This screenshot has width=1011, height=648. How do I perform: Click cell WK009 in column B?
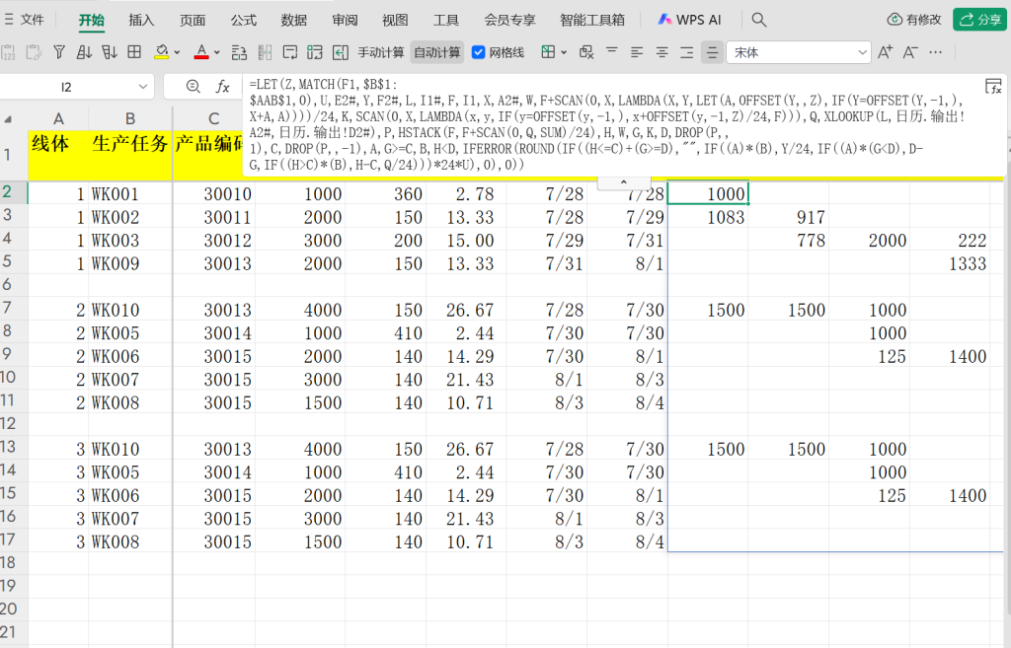coord(130,263)
